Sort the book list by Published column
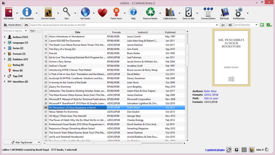 pos(170,32)
